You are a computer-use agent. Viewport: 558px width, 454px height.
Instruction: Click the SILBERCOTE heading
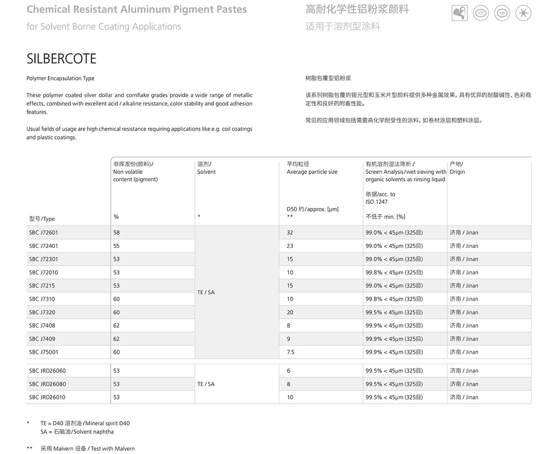(61, 59)
